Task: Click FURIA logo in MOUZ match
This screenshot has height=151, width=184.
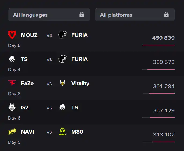Action: click(x=62, y=35)
